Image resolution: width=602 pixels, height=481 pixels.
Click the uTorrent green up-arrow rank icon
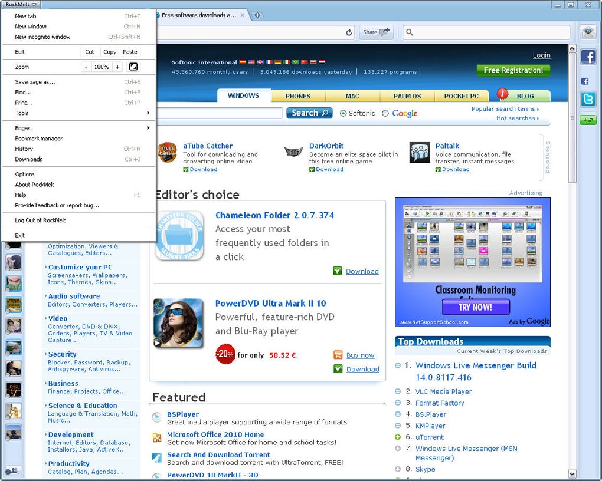click(x=398, y=437)
